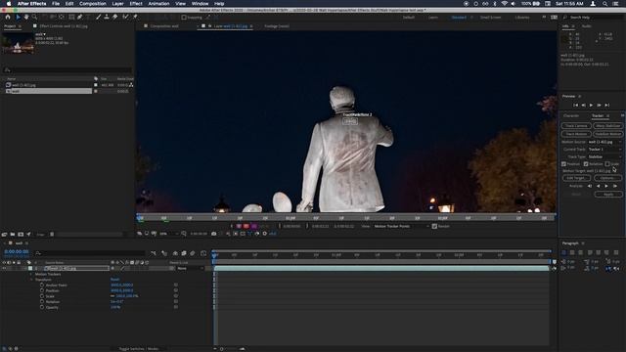Select the Roto Brush tool

tap(126, 18)
